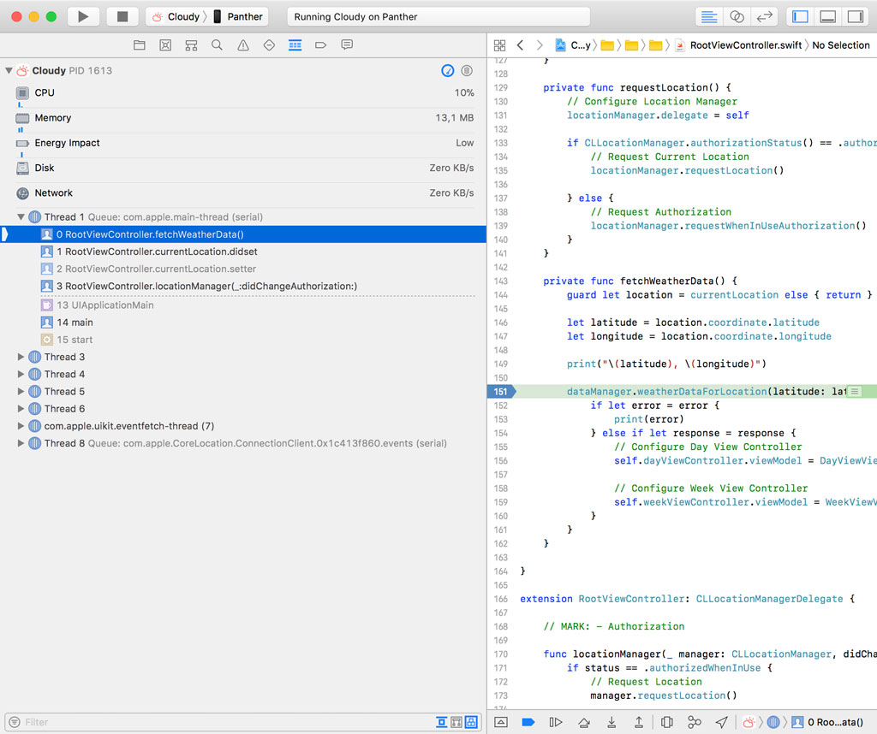The image size is (877, 734).
Task: Click the Step Over icon in debug bar
Action: [x=584, y=722]
